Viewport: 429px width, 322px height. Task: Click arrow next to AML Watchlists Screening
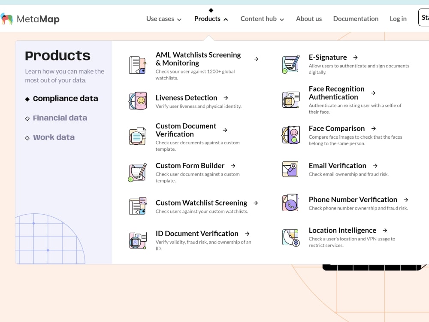[256, 59]
